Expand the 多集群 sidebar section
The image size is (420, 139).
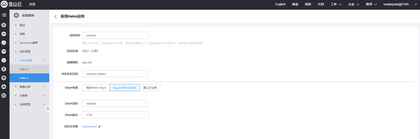coord(44,96)
